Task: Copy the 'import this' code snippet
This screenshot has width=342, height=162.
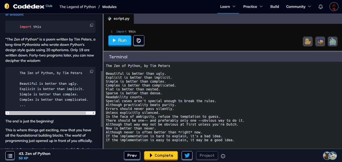Action: point(91,25)
